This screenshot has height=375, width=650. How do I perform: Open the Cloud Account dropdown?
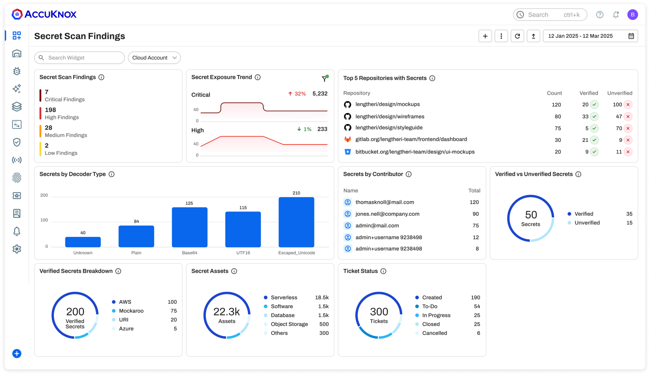pos(154,58)
